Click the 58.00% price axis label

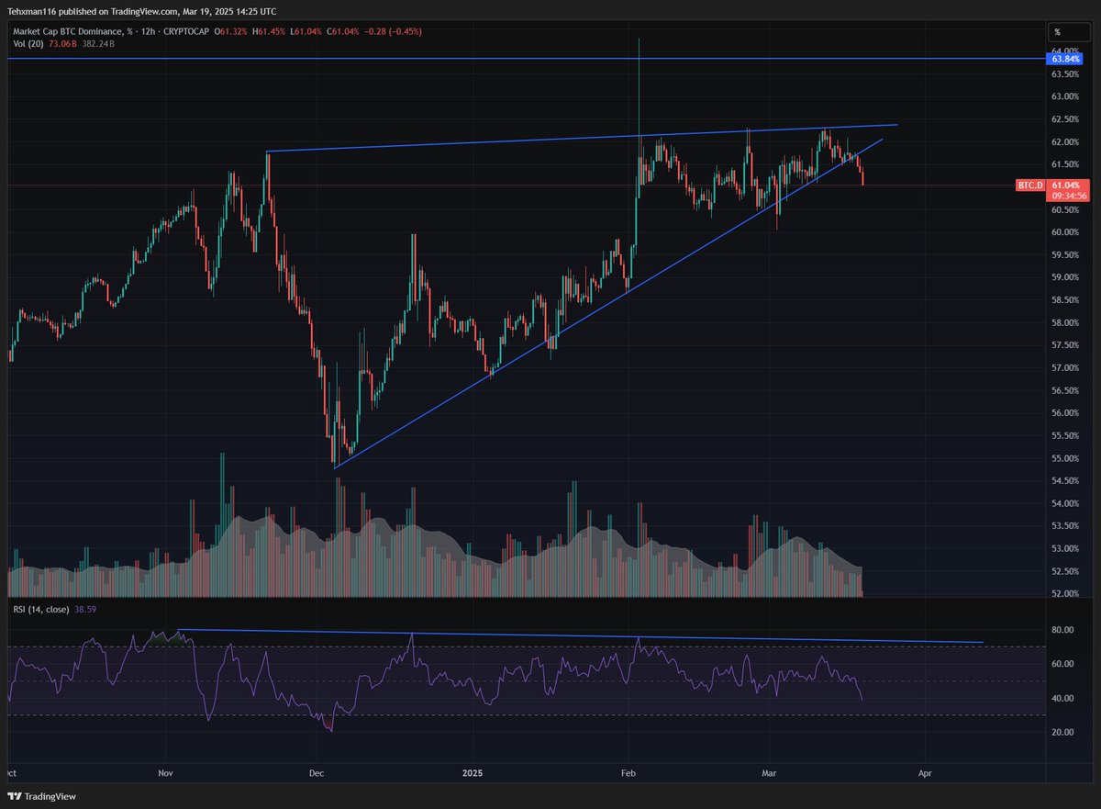pyautogui.click(x=1063, y=322)
